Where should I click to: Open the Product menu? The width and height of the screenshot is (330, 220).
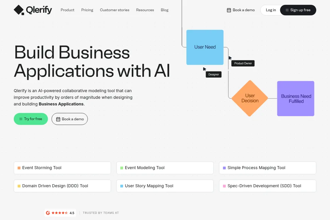point(67,10)
